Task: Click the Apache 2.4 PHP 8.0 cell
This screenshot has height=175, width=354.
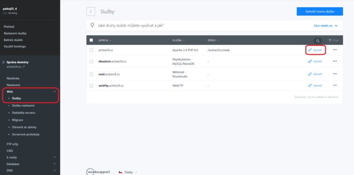Action: point(185,50)
